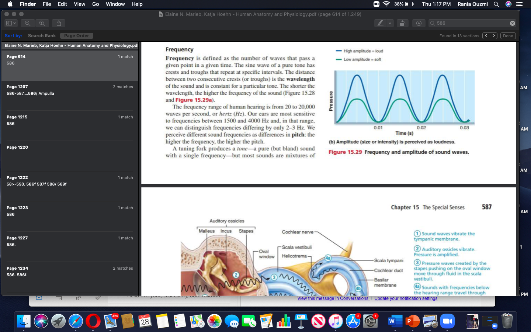Viewport: 531px width, 332px height.
Task: Open the Window menu
Action: 115,4
